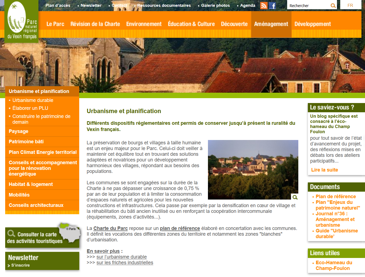Open the Contact top link
Image resolution: width=365 pixels, height=277 pixels.
tap(119, 5)
